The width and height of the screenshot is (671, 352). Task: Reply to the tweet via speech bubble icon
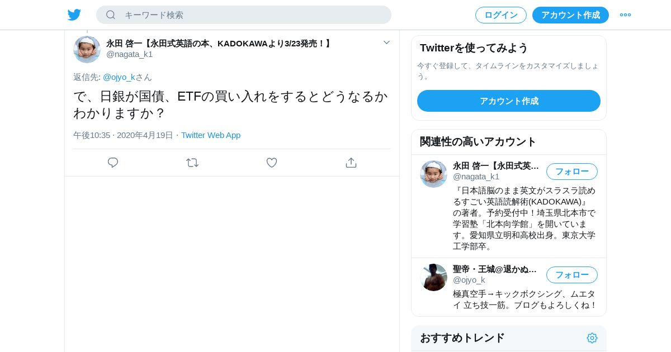click(x=113, y=163)
